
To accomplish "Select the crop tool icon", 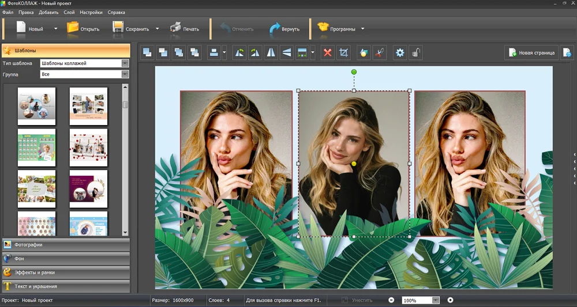I will coord(343,53).
